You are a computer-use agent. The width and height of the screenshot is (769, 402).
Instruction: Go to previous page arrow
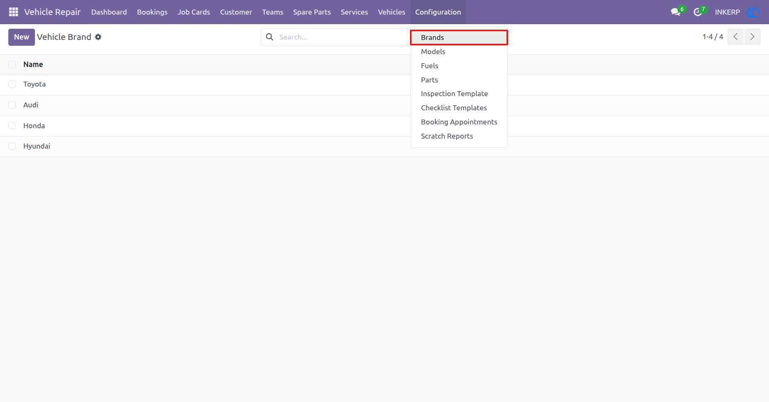[x=736, y=37]
